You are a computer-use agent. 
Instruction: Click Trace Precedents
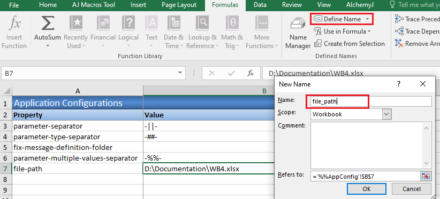[417, 19]
